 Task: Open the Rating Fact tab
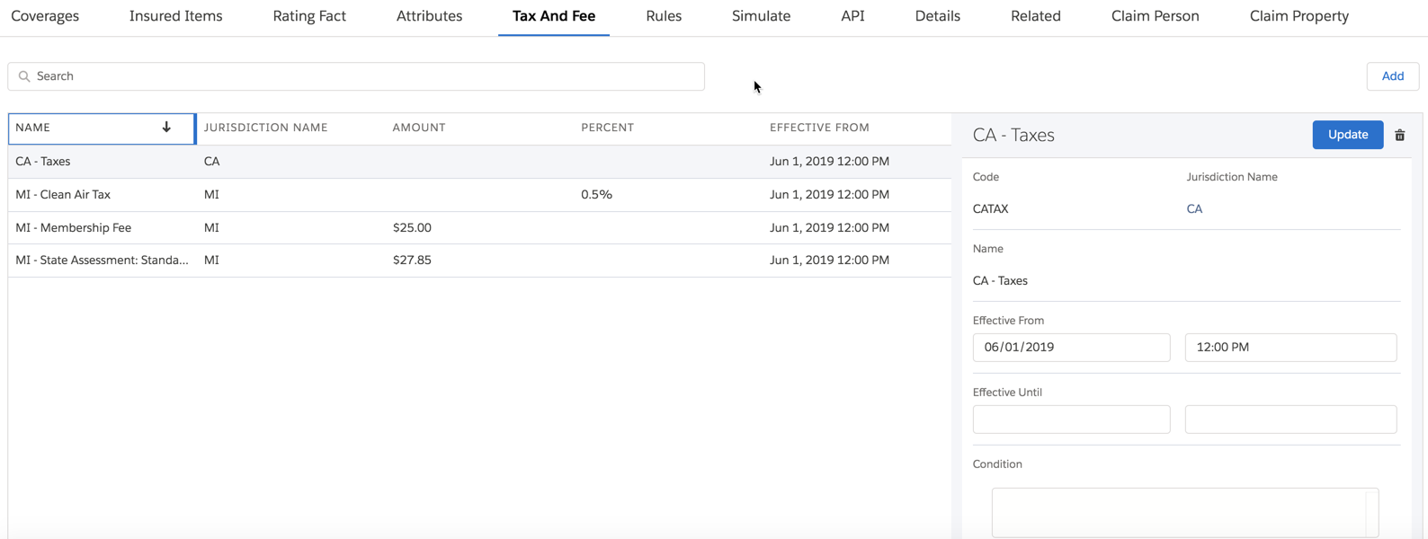coord(309,16)
